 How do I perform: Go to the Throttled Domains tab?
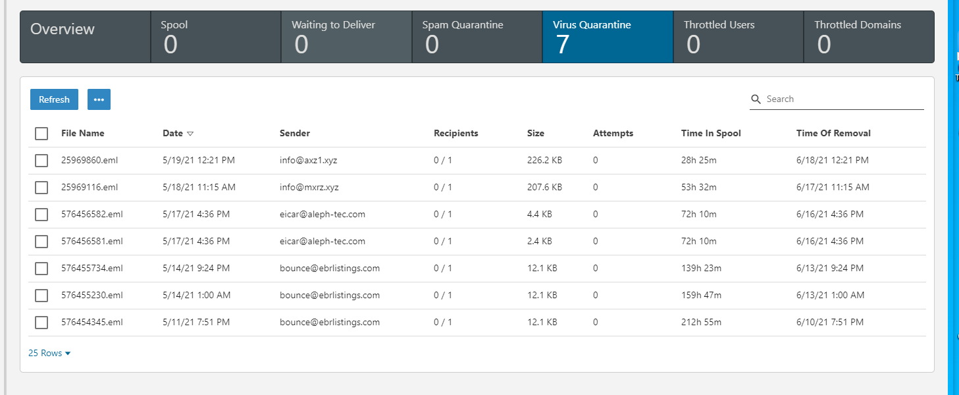click(869, 37)
